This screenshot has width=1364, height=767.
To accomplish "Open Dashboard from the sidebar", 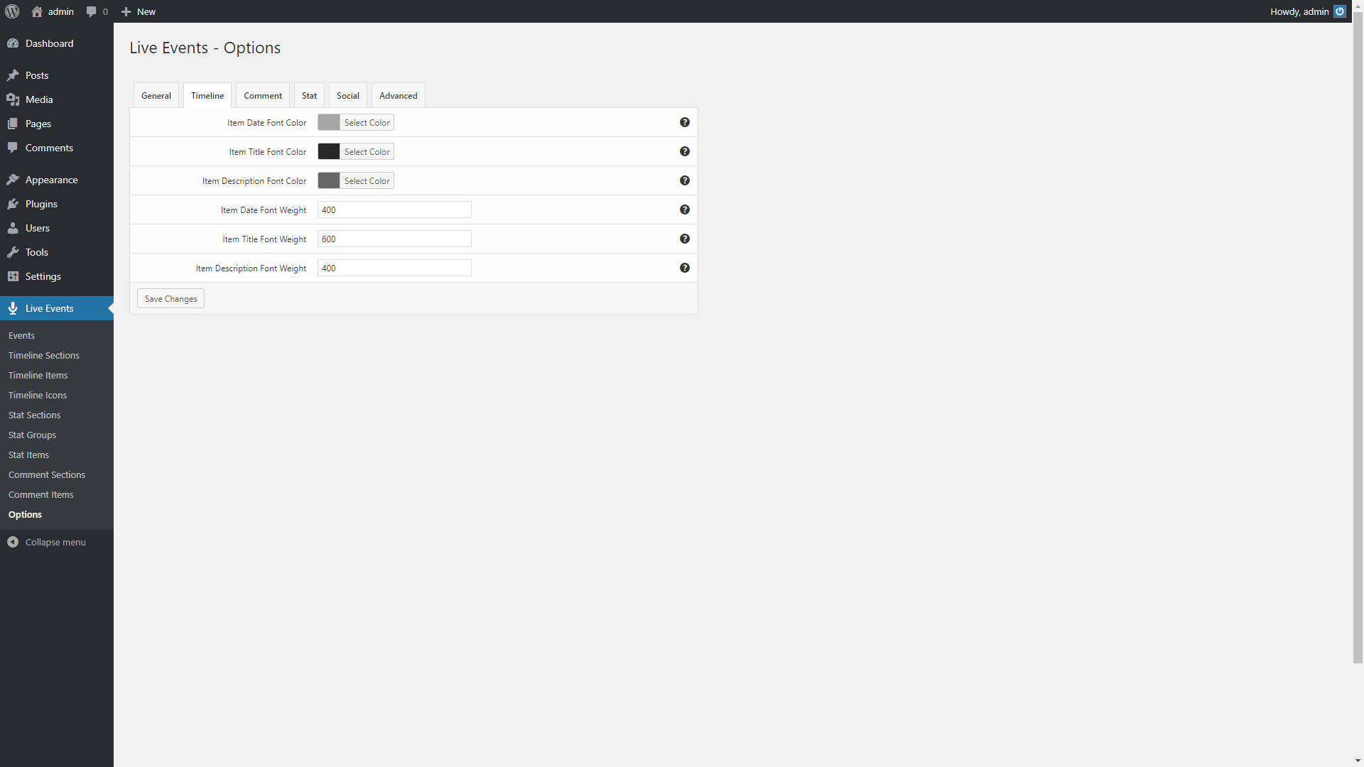I will [x=49, y=43].
